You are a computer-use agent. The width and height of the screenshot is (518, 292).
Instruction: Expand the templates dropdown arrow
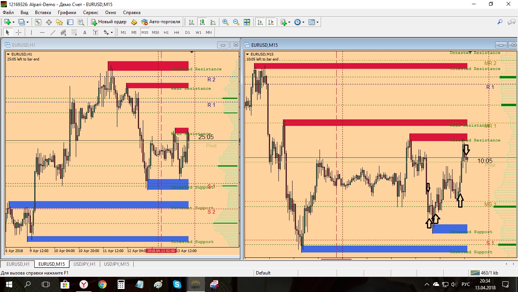[x=318, y=22]
